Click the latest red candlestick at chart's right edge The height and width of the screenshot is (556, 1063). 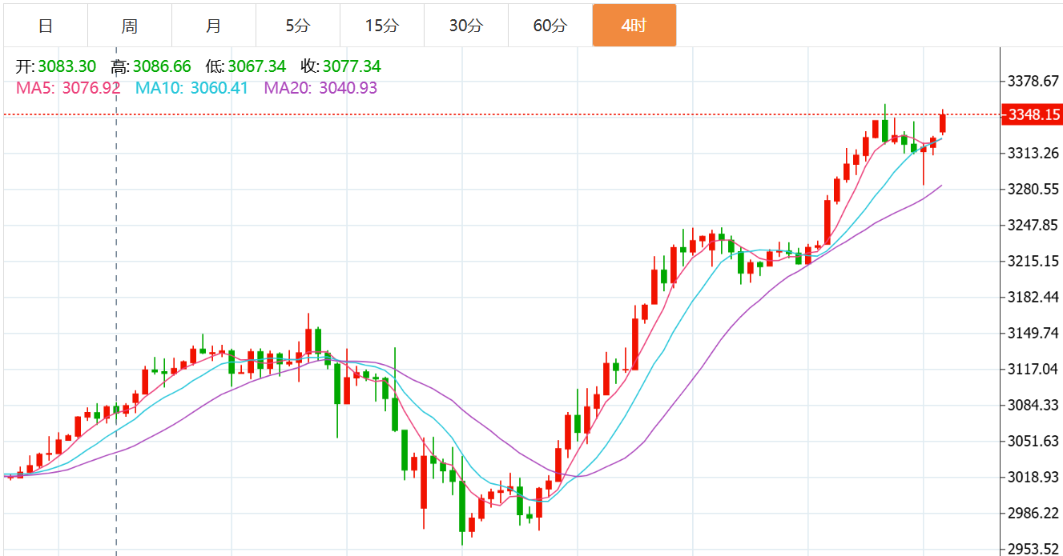click(x=943, y=122)
